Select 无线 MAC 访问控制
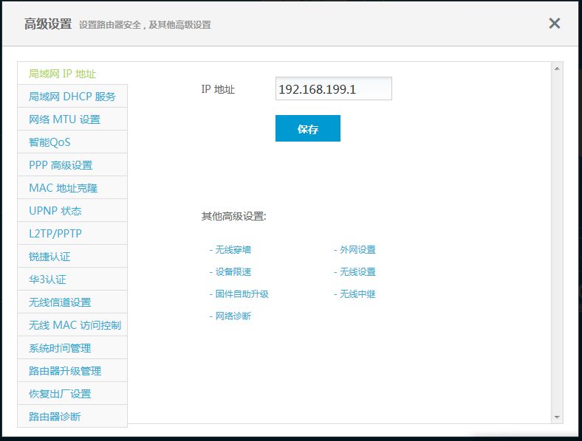 pyautogui.click(x=75, y=325)
